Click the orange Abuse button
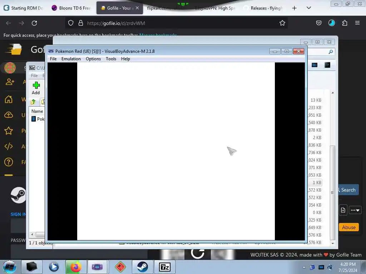Viewport: 366px width, 274px height. 349,227
